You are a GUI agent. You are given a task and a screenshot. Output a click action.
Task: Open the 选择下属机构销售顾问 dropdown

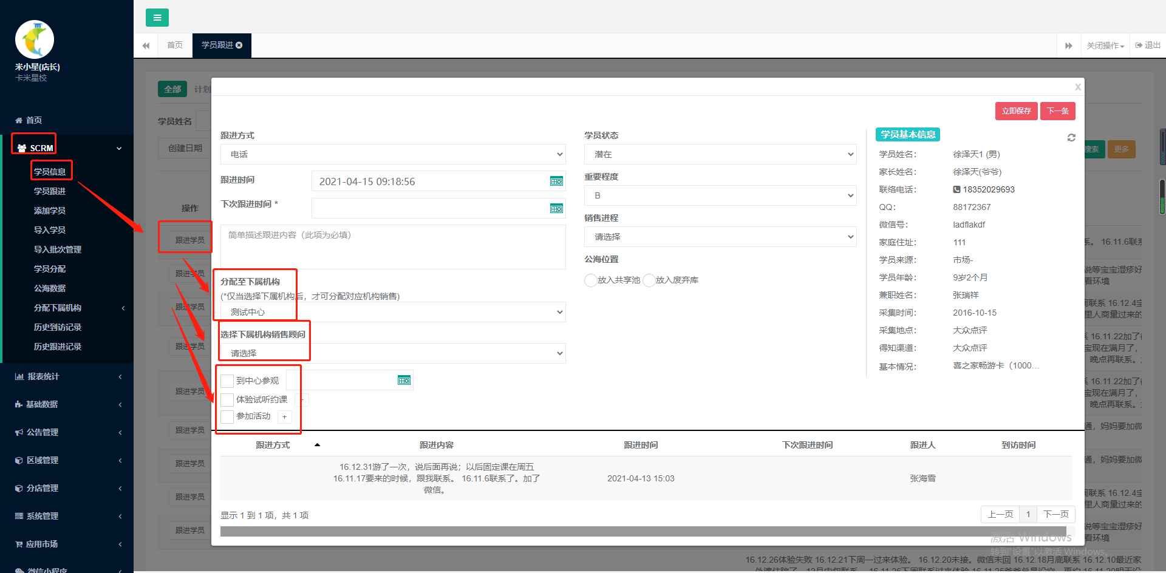pos(393,353)
